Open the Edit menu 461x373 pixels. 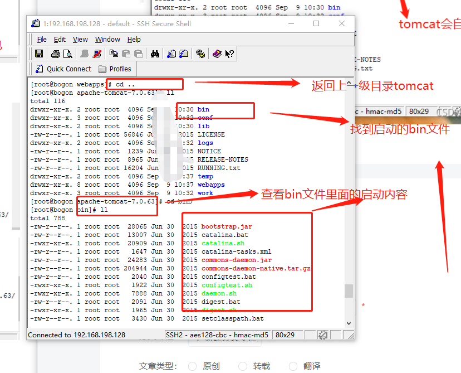[x=60, y=40]
